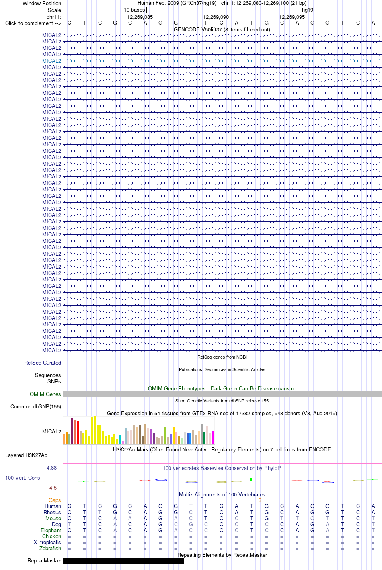Click the orange '3' in Gaps row
This screenshot has width=382, height=570.
[260, 500]
